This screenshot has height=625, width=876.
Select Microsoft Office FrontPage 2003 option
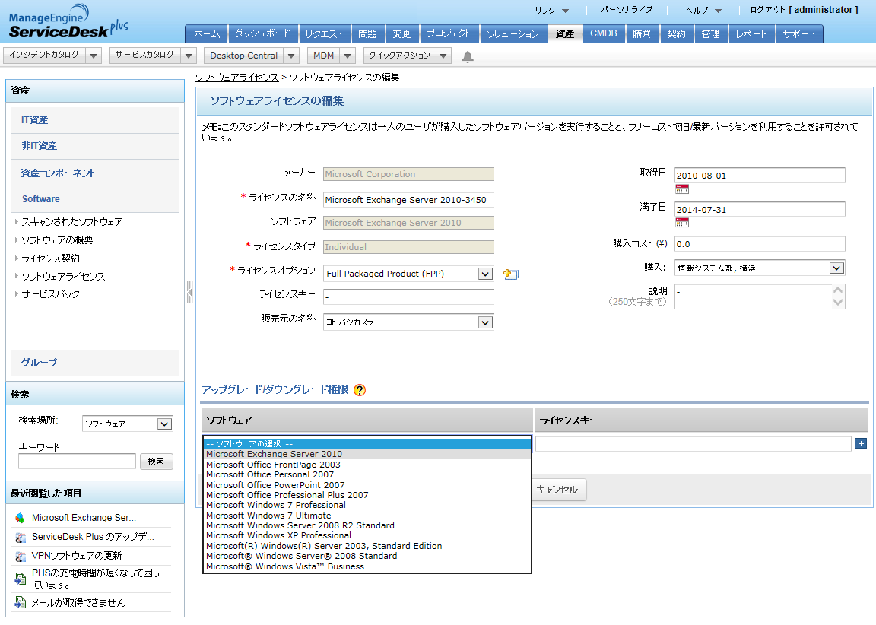367,465
